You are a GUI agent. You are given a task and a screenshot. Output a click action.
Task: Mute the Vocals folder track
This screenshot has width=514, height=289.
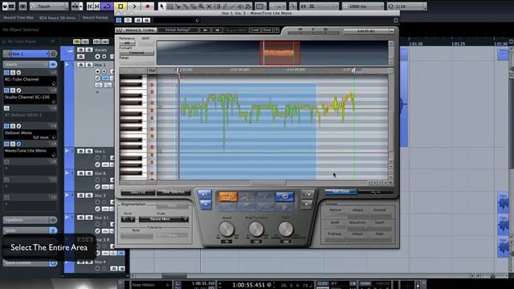point(80,50)
